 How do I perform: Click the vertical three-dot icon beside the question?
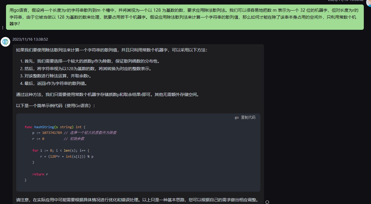3,28
